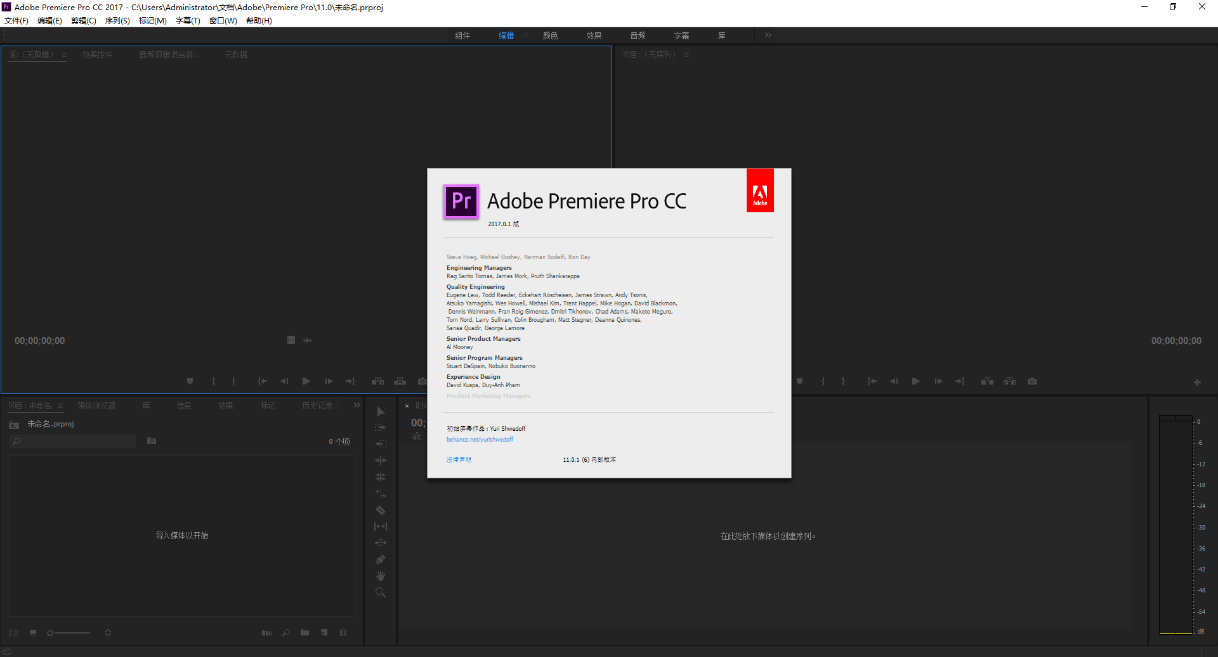
Task: Click the Export Frame camera in Program monitor
Action: (1032, 381)
